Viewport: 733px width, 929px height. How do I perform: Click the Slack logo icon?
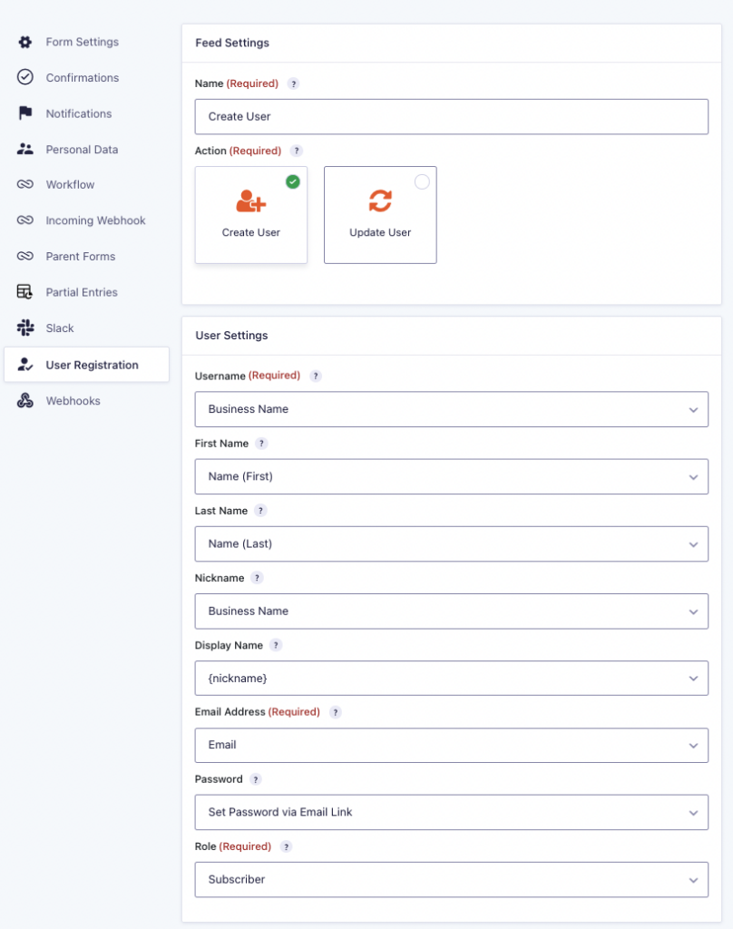pyautogui.click(x=25, y=328)
